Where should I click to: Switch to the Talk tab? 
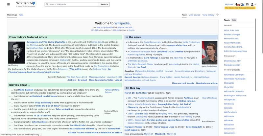pyautogui.click(x=21, y=15)
